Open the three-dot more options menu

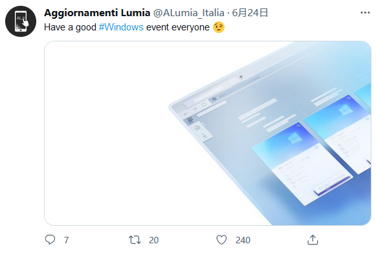pyautogui.click(x=365, y=12)
